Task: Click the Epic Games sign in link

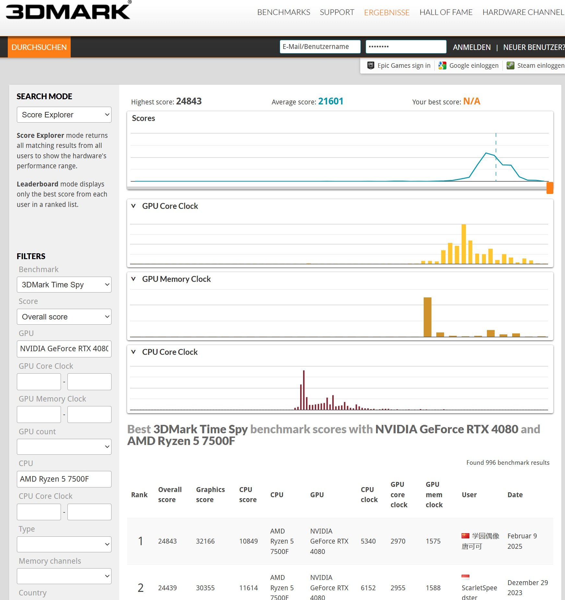Action: pos(404,66)
